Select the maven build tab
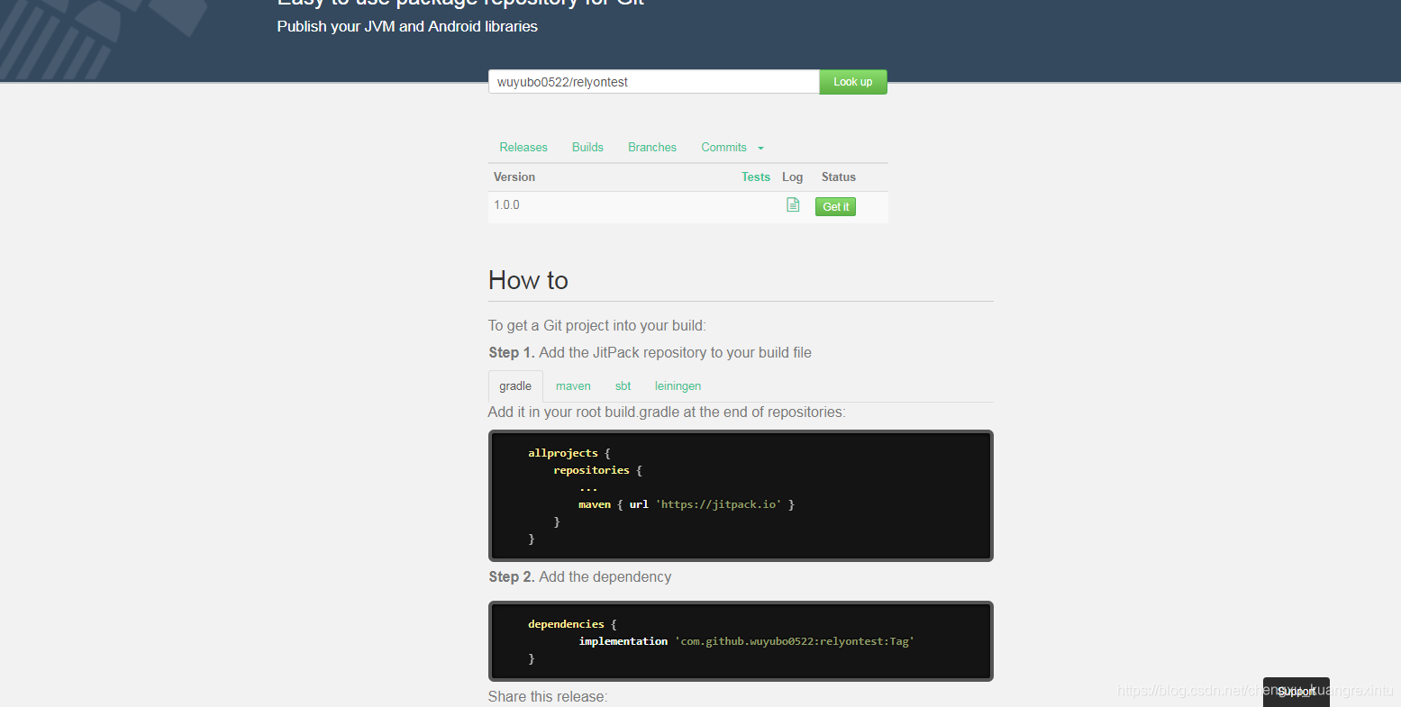 coord(573,386)
